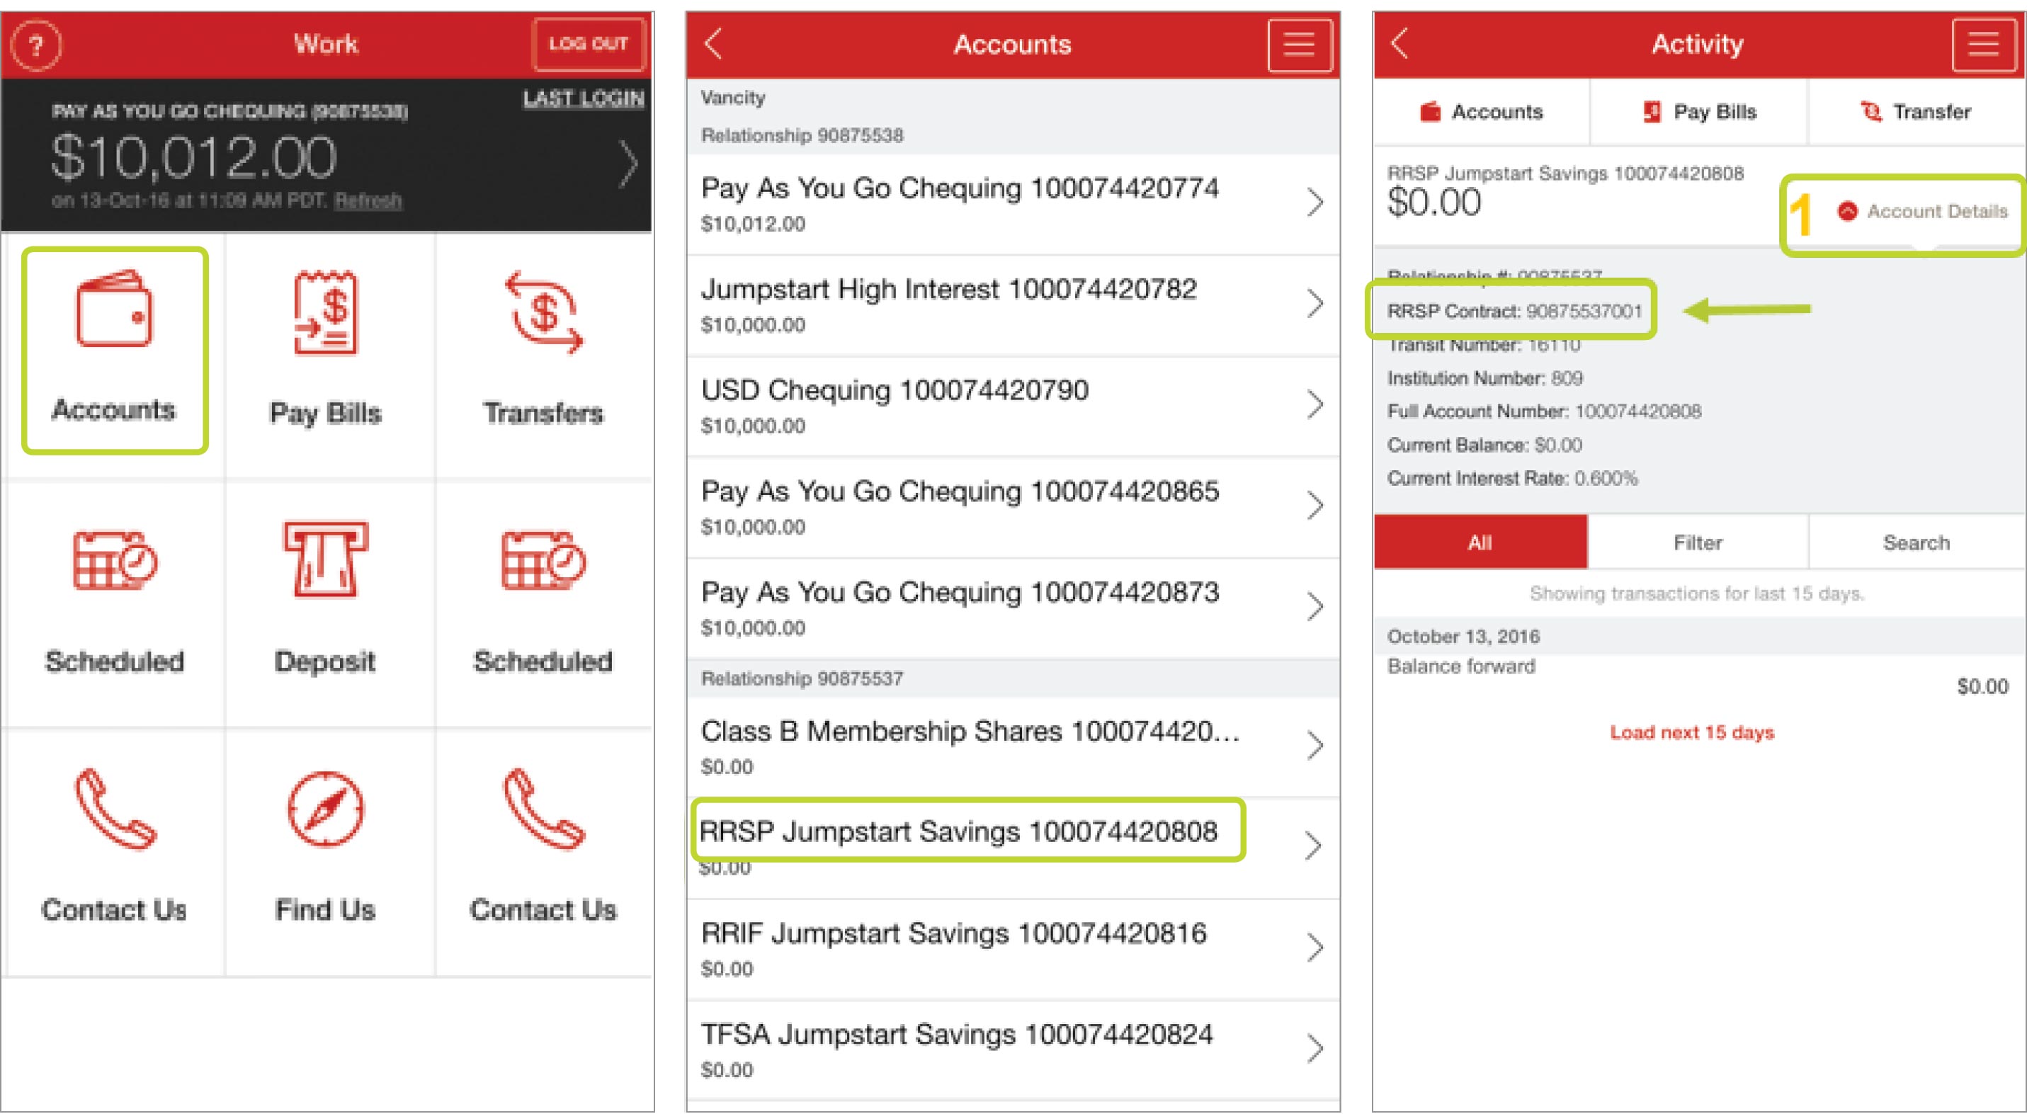Select the Search tab in Activity
This screenshot has width=2027, height=1114.
click(1916, 543)
